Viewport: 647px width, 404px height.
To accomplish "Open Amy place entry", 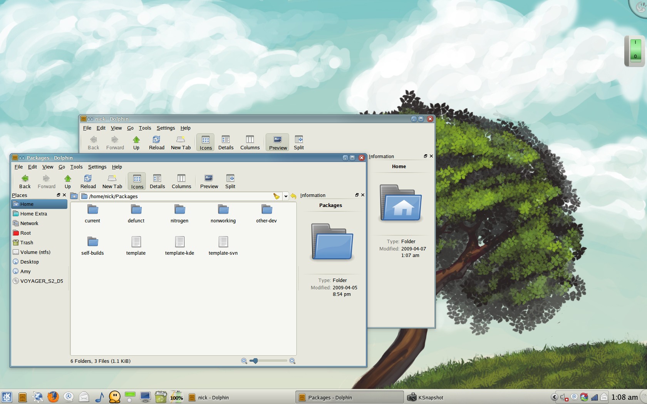I will (x=39, y=271).
